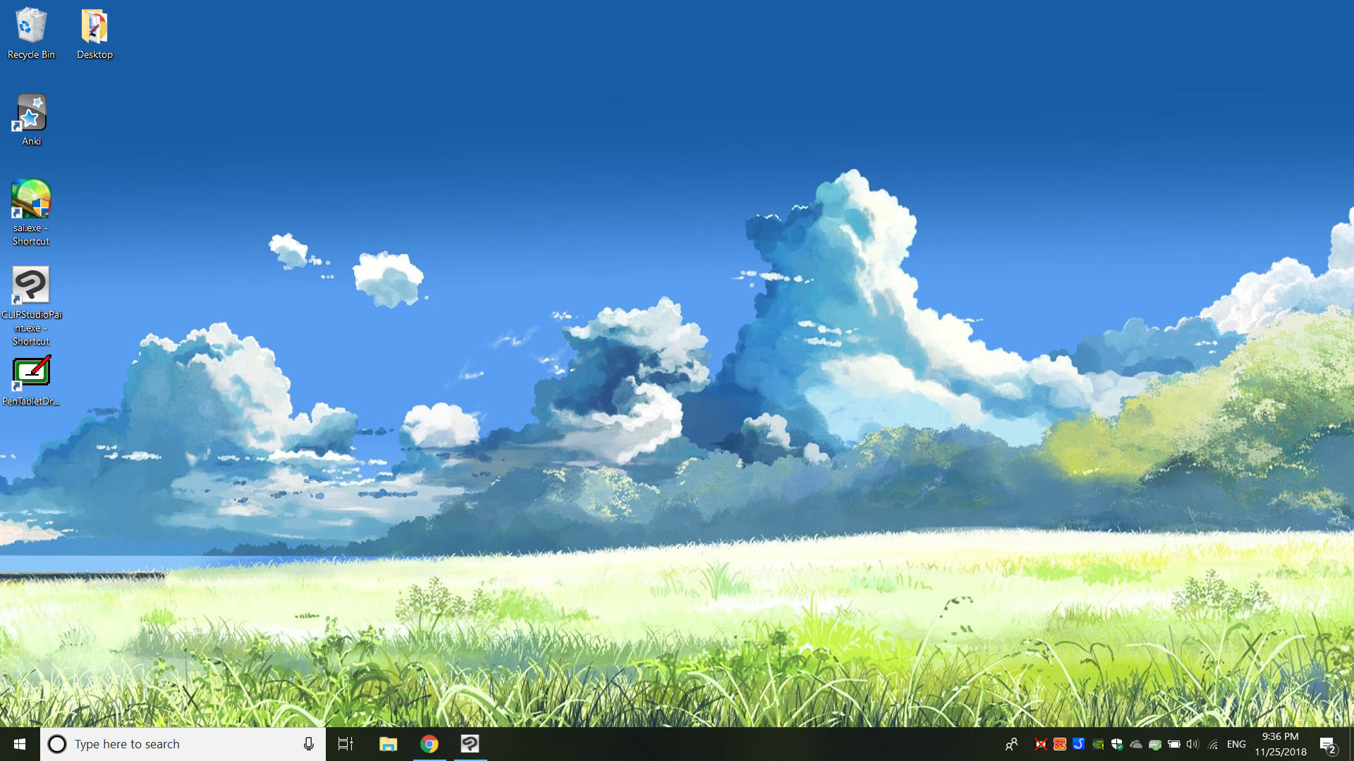Open the Action Center notifications
Viewport: 1354px width, 761px height.
(x=1328, y=744)
